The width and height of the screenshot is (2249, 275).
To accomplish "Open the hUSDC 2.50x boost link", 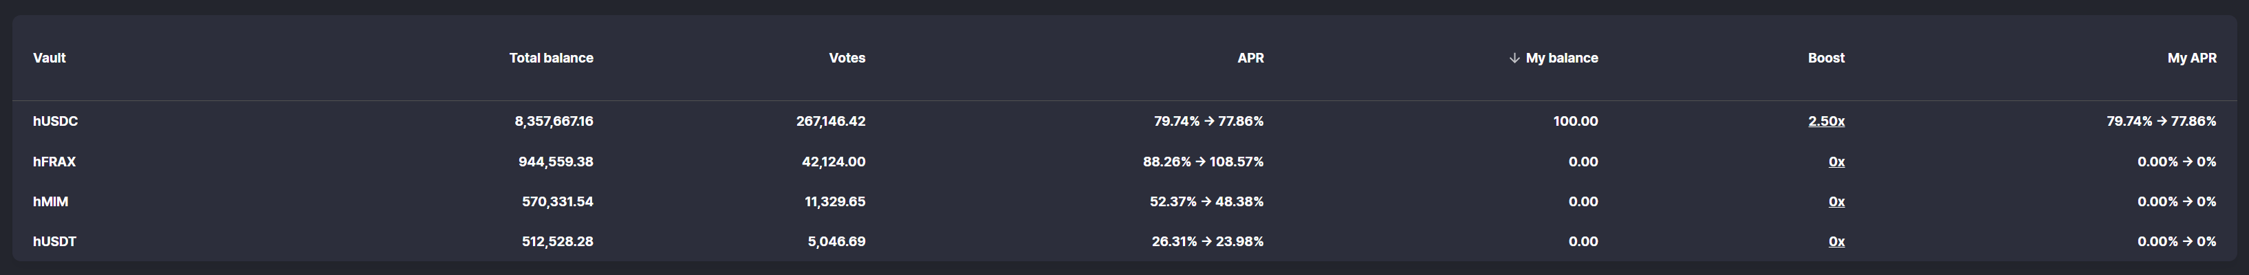I will (x=1825, y=122).
